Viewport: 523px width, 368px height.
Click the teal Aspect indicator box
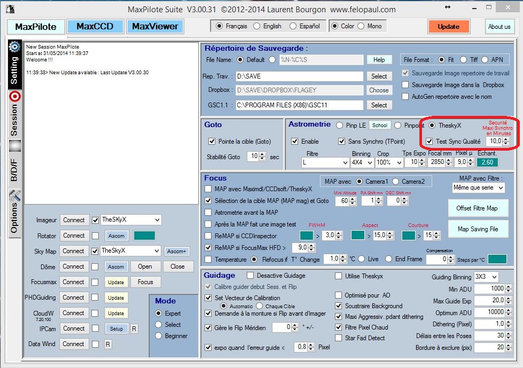point(357,236)
